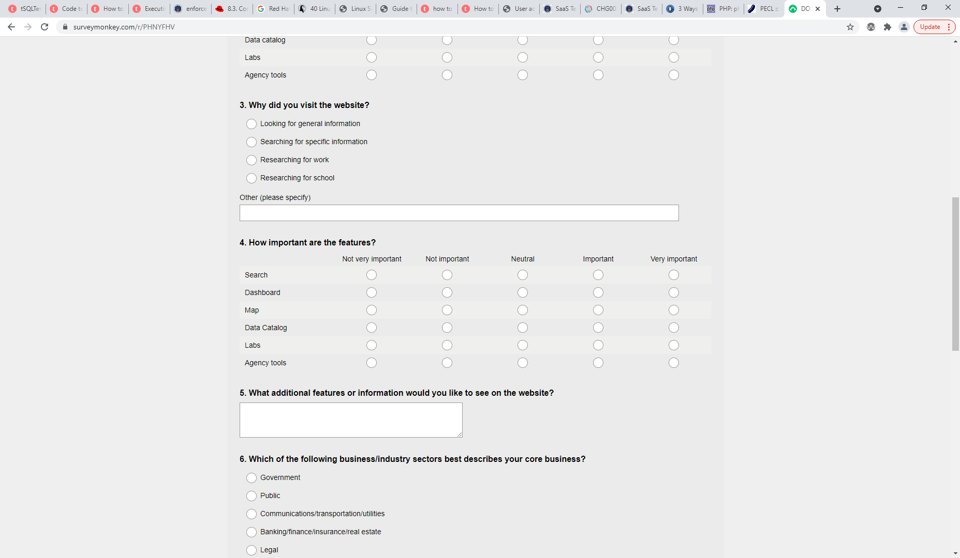
Task: Click the additional features text area
Action: [351, 420]
